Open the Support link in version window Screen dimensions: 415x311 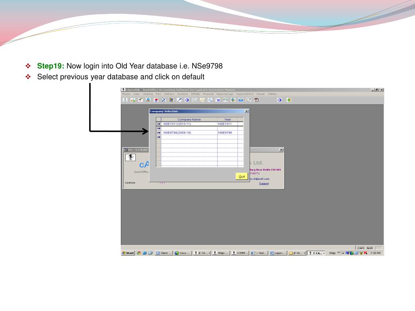pos(264,183)
